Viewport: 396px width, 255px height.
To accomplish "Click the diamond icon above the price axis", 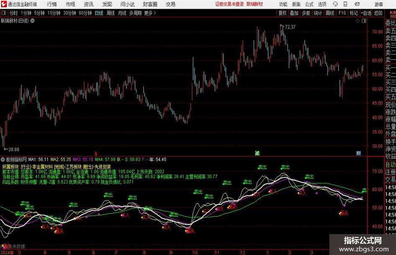I will click(357, 21).
